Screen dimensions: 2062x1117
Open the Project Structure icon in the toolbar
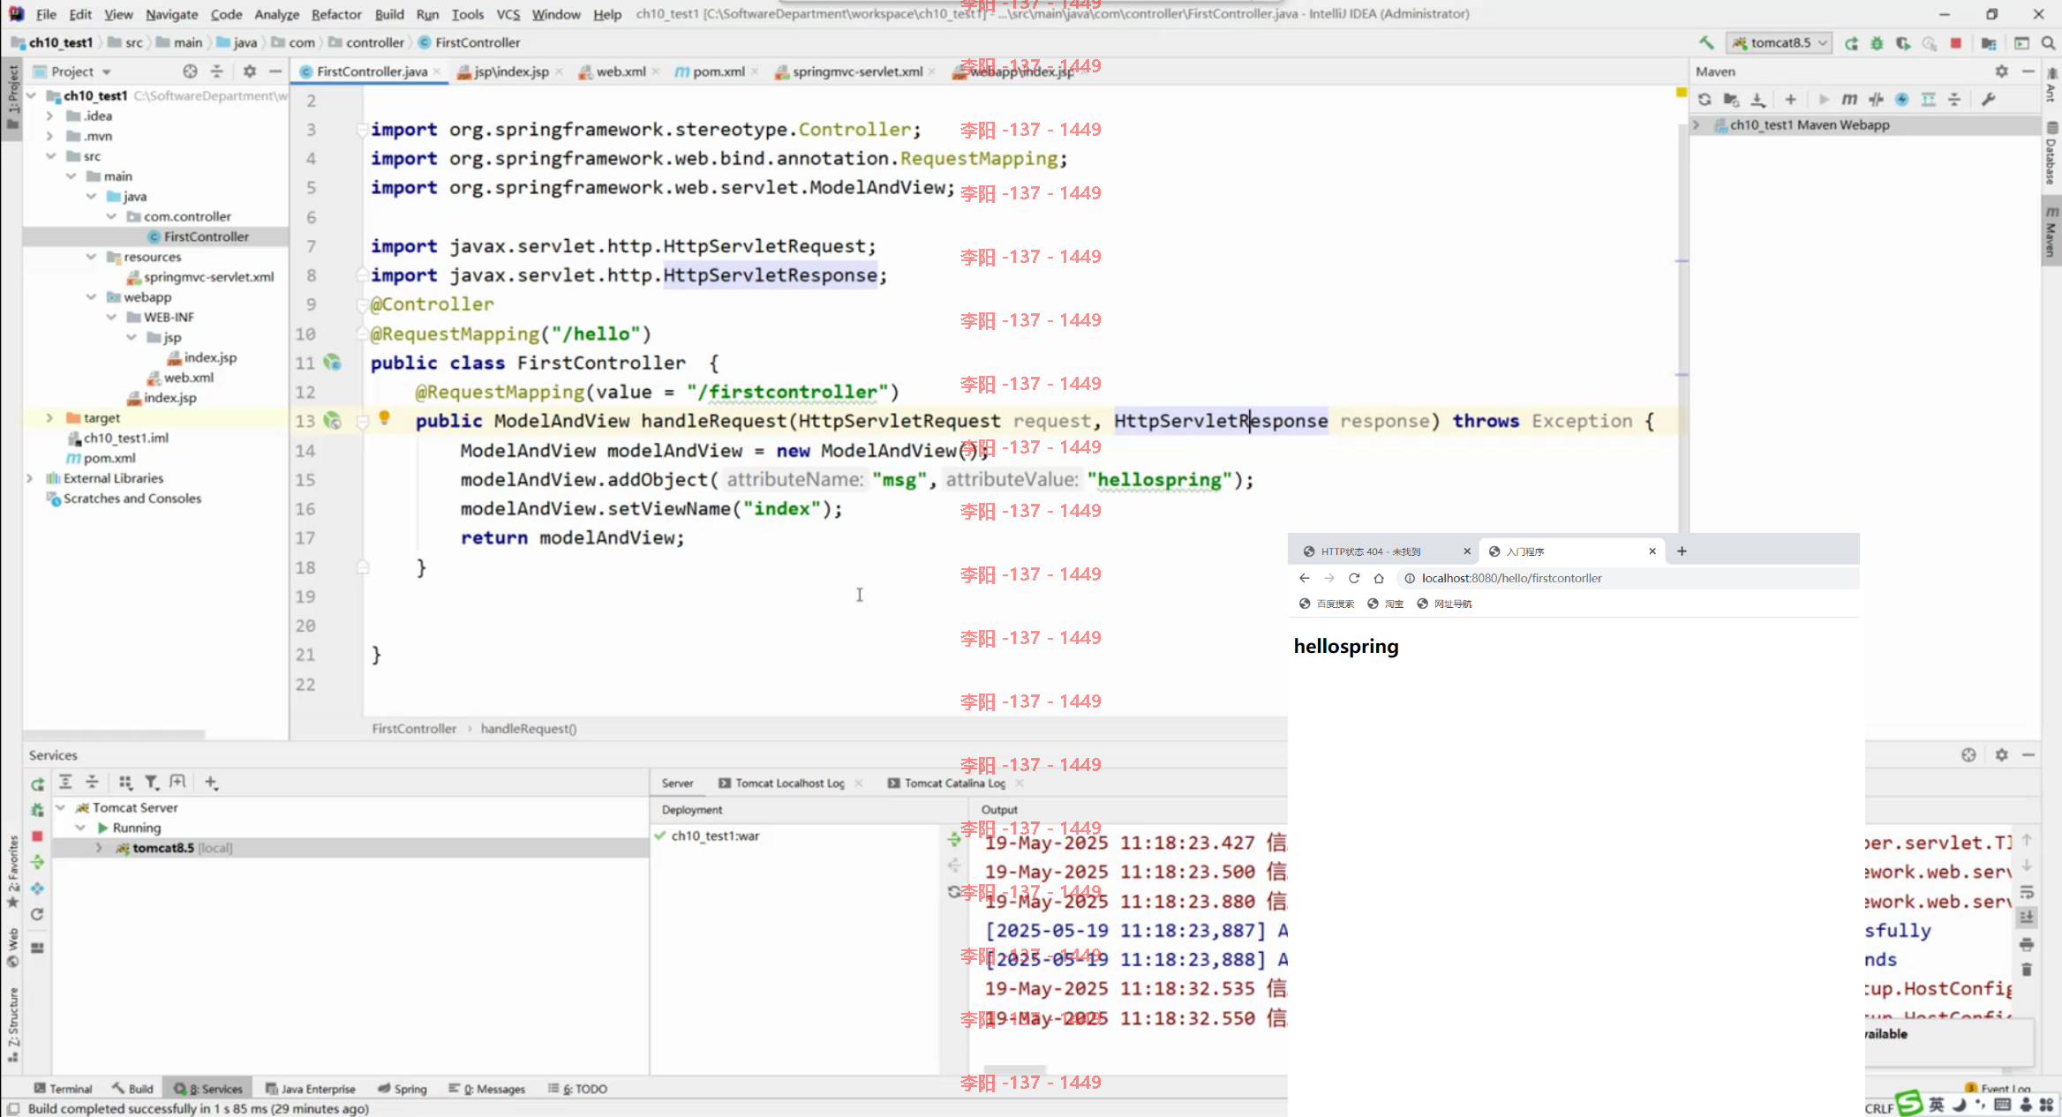coord(1989,42)
